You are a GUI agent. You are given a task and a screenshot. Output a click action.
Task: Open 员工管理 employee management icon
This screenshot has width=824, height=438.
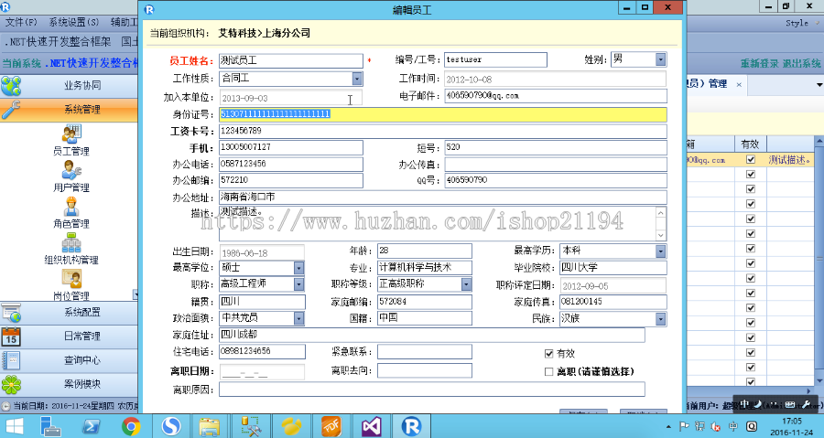coord(71,134)
